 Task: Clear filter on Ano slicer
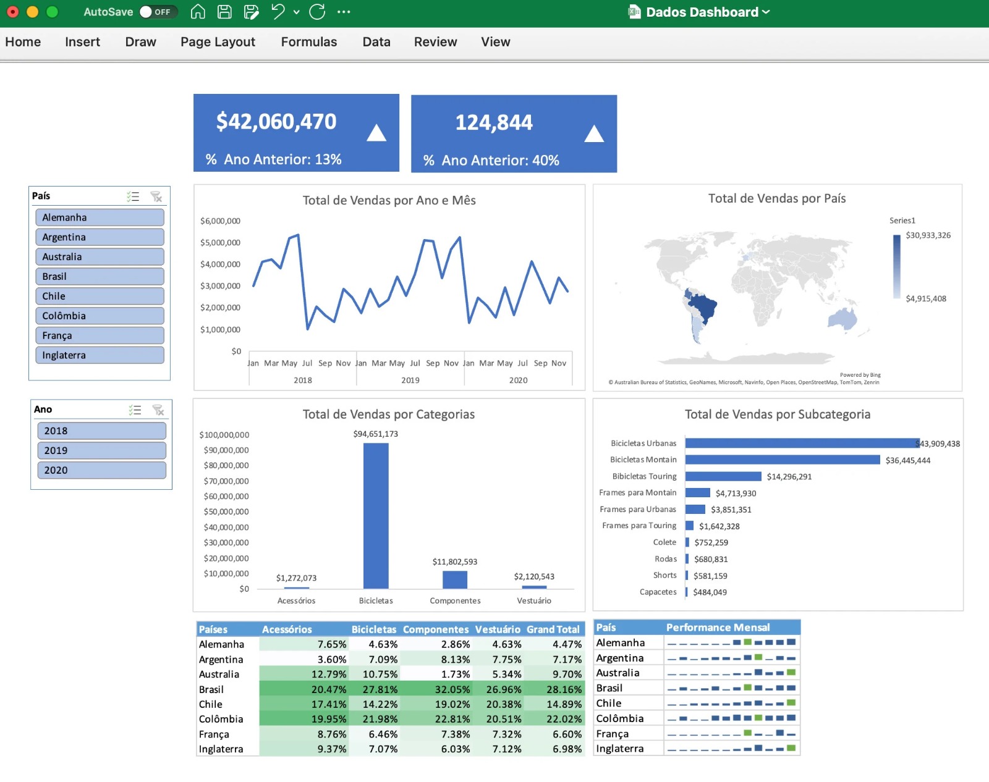point(158,410)
